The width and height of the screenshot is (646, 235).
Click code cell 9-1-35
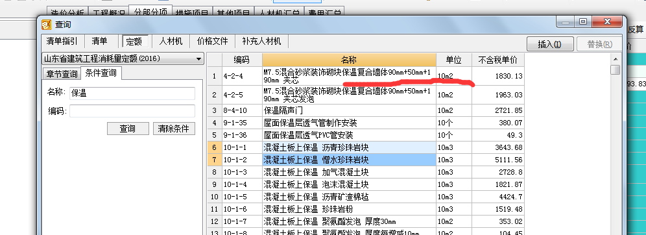click(243, 123)
